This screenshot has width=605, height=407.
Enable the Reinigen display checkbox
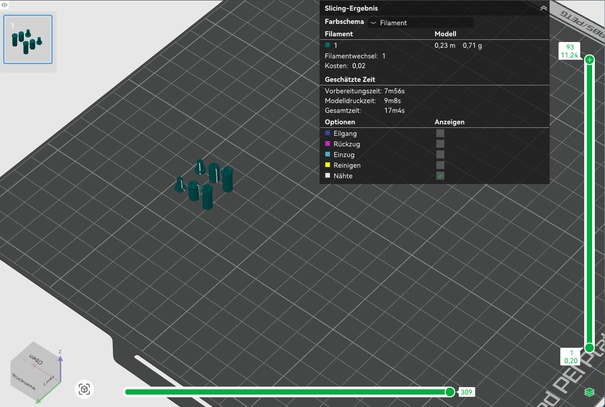pyautogui.click(x=440, y=165)
